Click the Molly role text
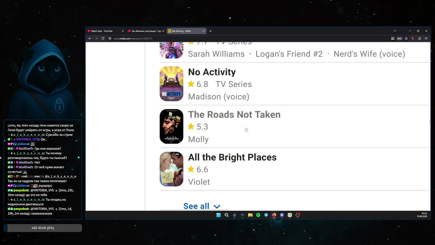The width and height of the screenshot is (435, 245). click(198, 140)
